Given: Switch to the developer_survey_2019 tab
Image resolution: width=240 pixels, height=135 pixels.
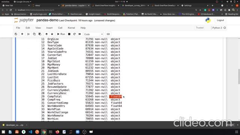Looking at the screenshot, I should click(x=135, y=6).
